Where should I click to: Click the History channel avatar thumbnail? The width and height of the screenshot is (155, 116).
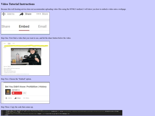click(8, 92)
